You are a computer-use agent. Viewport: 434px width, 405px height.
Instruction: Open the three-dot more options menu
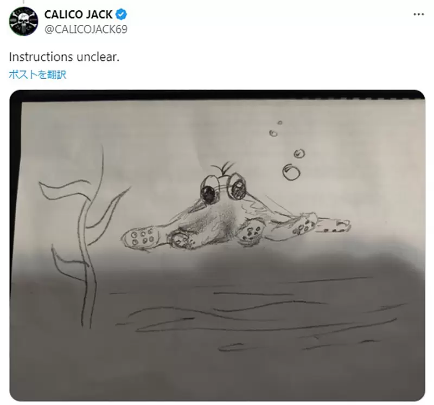(x=418, y=15)
